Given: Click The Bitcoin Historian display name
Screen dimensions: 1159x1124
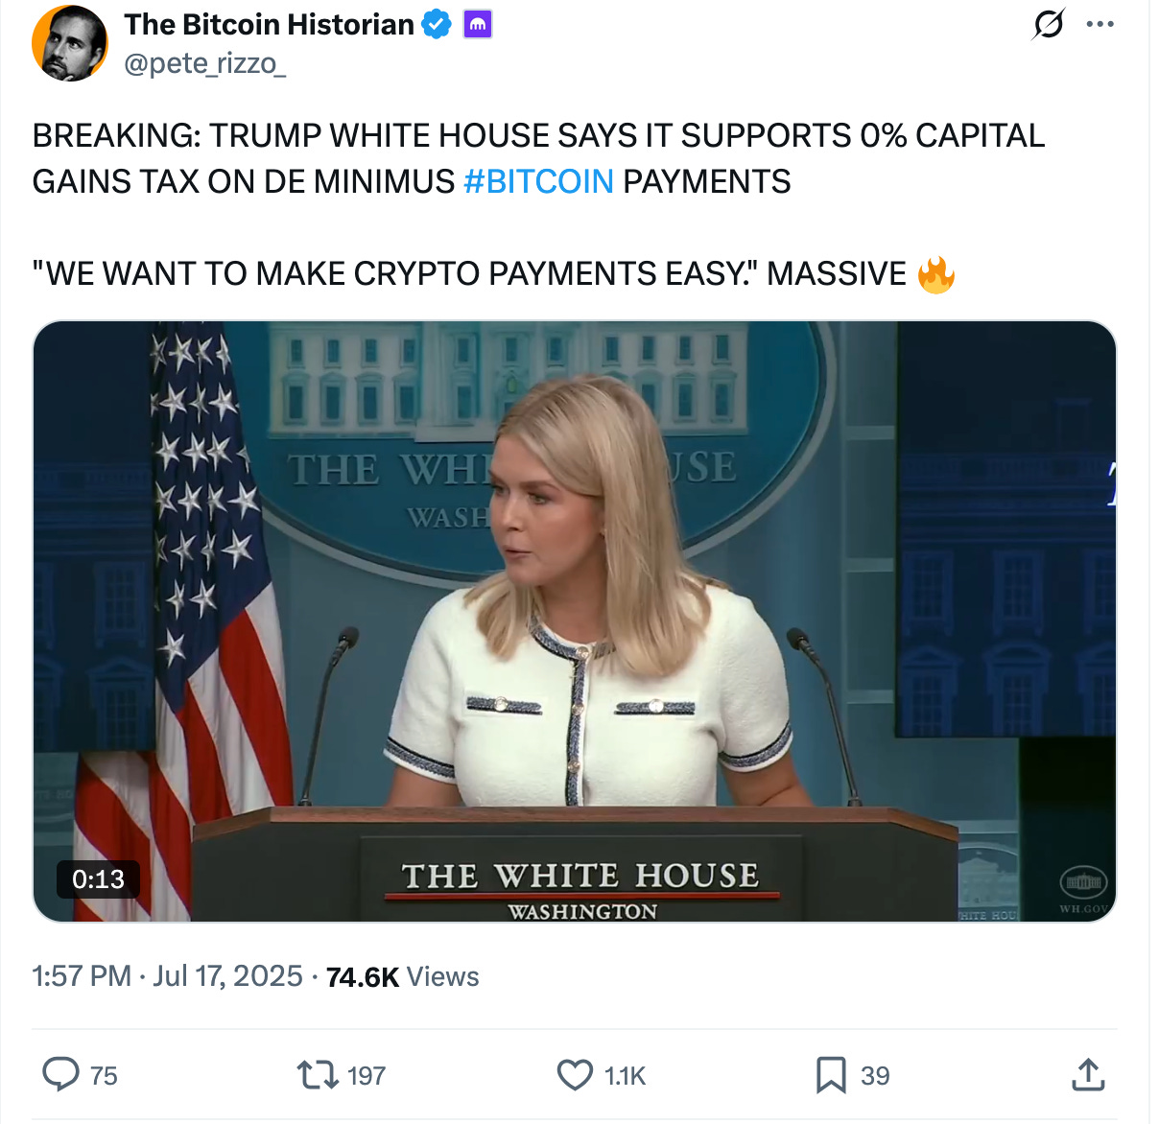Looking at the screenshot, I should [269, 24].
